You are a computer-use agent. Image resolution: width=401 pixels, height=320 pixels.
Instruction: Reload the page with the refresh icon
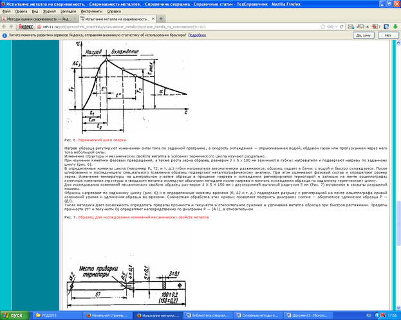(341, 27)
